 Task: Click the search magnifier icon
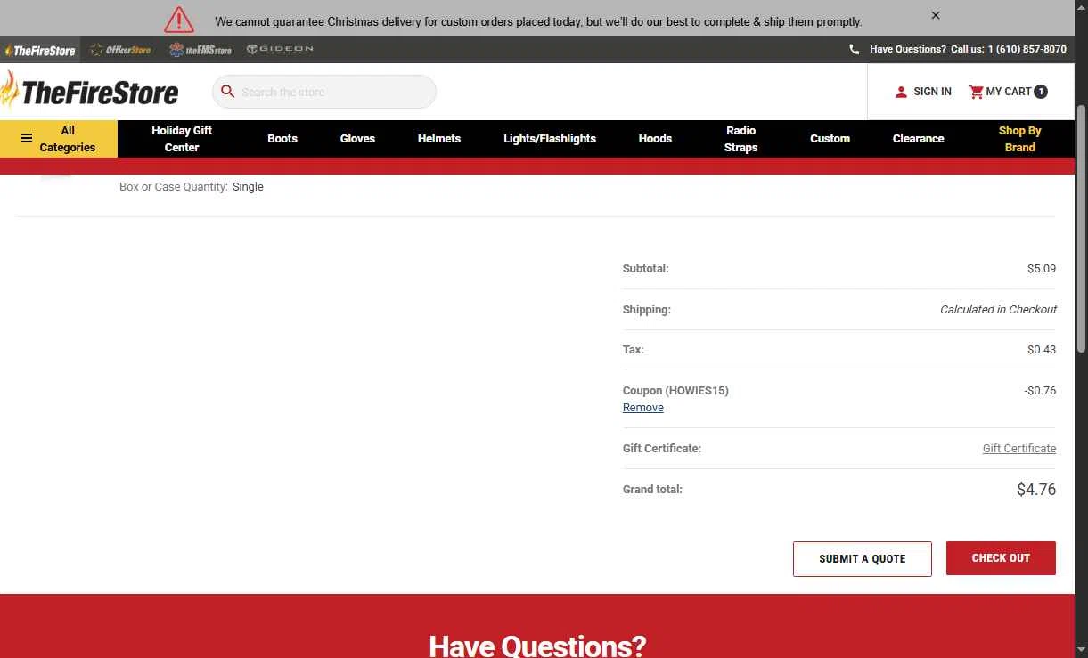(x=228, y=92)
